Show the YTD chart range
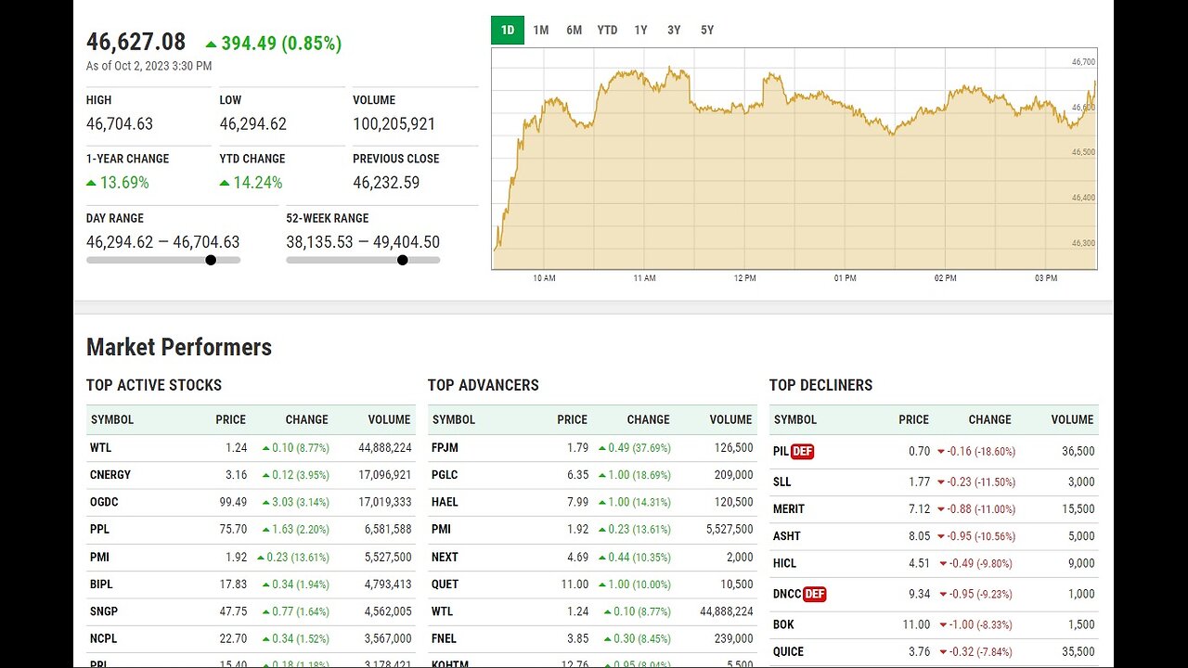Viewport: 1188px width, 668px height. click(607, 30)
